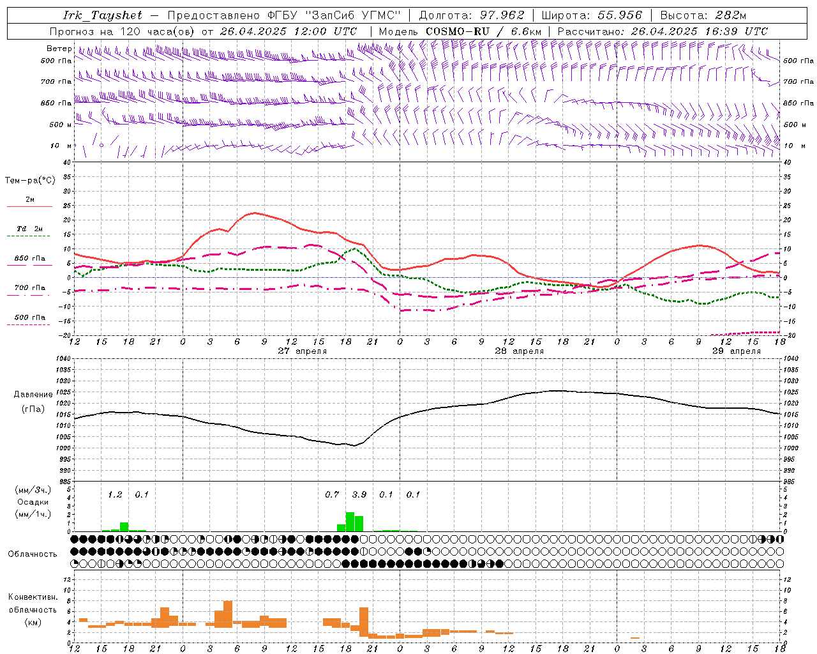Viewport: 817px width, 654px height.
Task: Click the "850 гПа" entry in the temperature legend
Action: [x=29, y=259]
